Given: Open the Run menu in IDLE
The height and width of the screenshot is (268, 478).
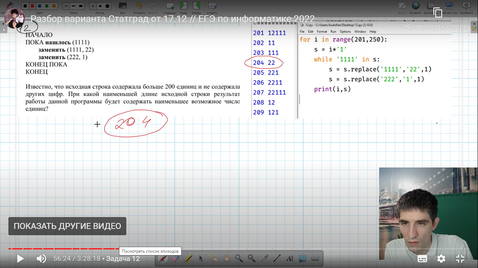Looking at the screenshot, I should point(333,31).
